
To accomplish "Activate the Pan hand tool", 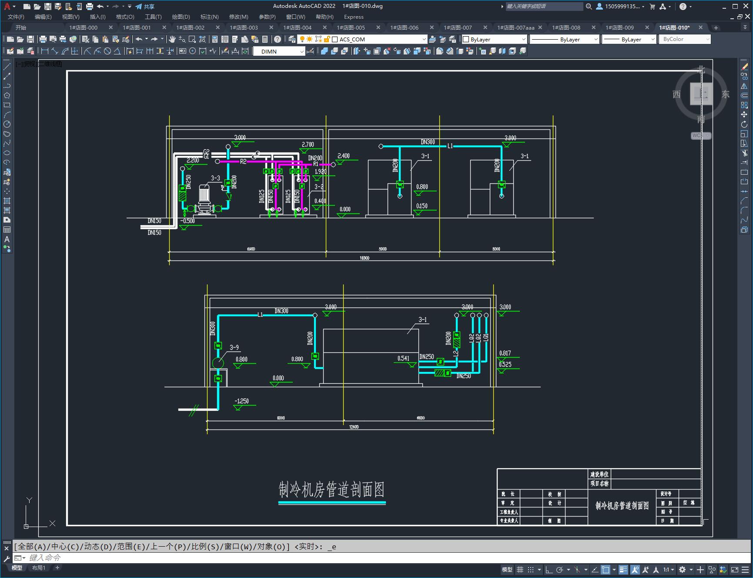I will point(172,39).
